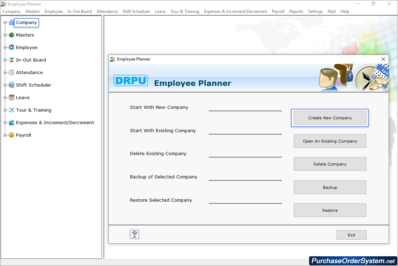The width and height of the screenshot is (398, 266).
Task: Select Shift Scheduler label in tree
Action: (33, 85)
